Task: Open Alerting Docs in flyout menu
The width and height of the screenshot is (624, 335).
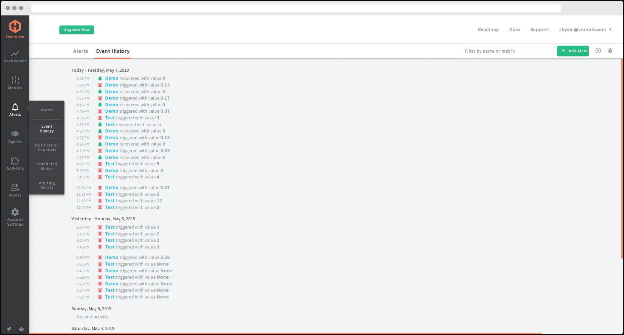Action: pyautogui.click(x=47, y=185)
